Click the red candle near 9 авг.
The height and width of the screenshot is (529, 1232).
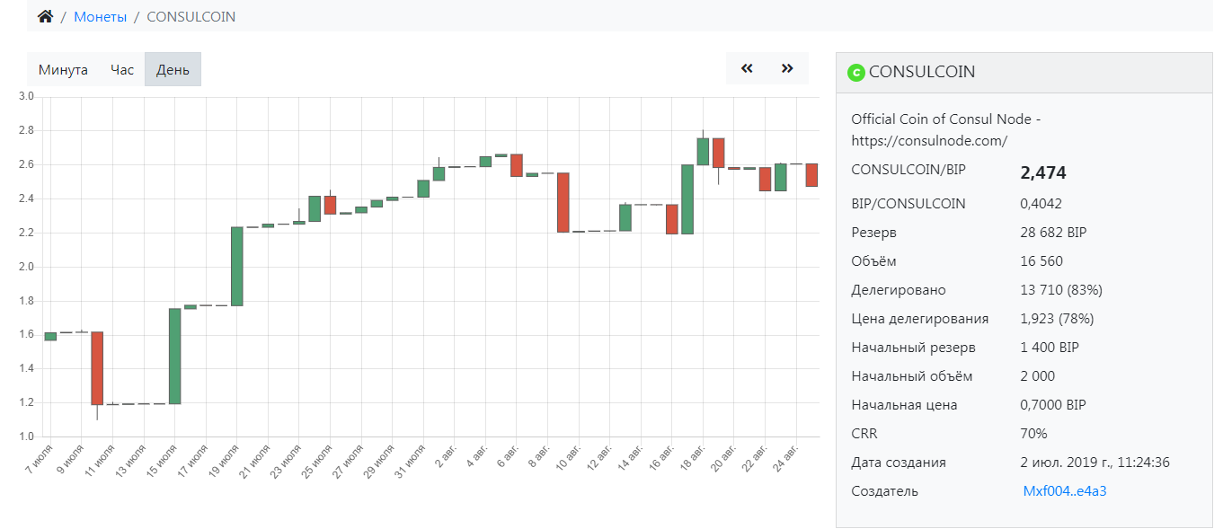click(563, 202)
